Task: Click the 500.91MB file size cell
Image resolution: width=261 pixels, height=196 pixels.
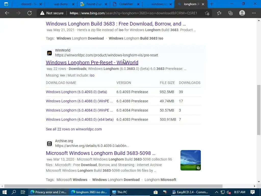Action: 168,119
